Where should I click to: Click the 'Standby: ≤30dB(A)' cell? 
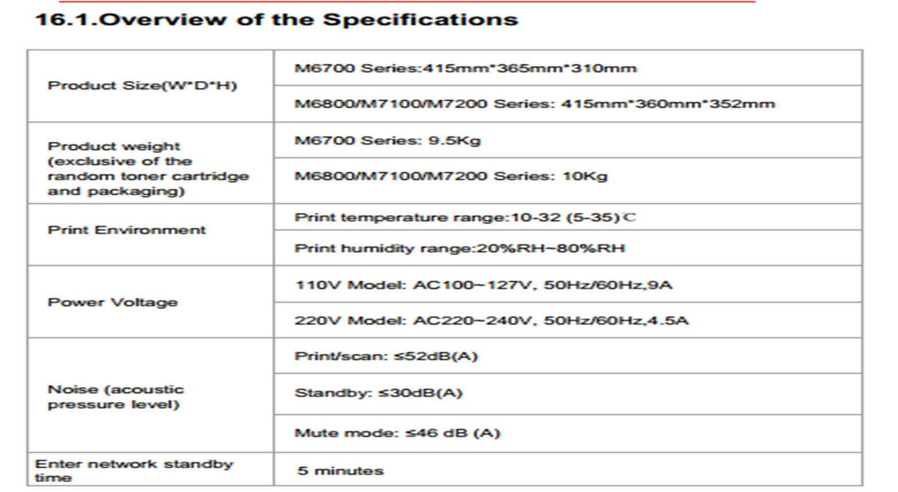[x=568, y=394]
